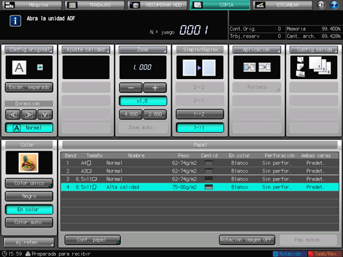The width and height of the screenshot is (343, 257).
Task: Click the Conf. papel button
Action: point(93,240)
